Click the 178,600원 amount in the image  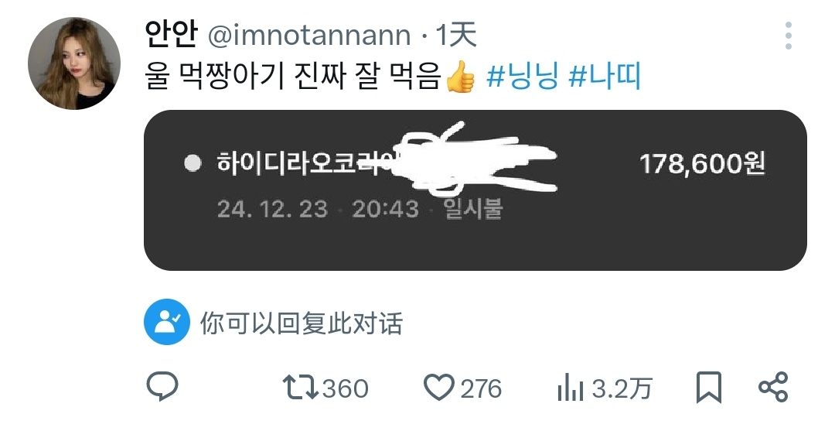(x=702, y=163)
